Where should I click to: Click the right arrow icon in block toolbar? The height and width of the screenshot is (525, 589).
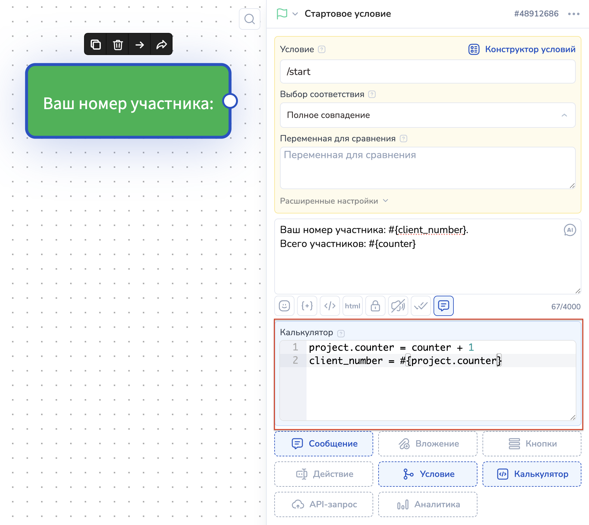(139, 44)
